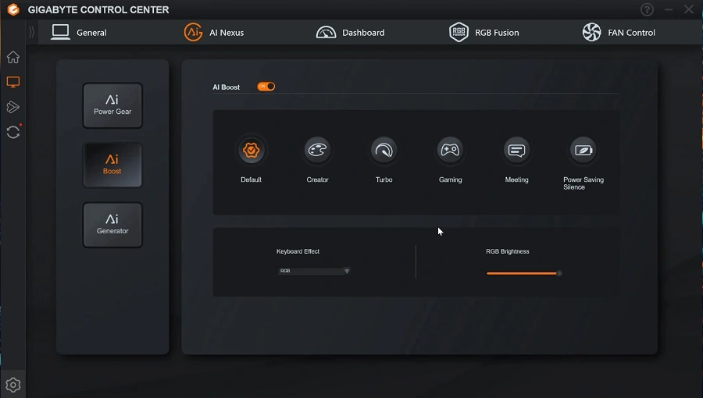Expand the sidebar with double chevron
Image resolution: width=703 pixels, height=398 pixels.
[x=31, y=32]
